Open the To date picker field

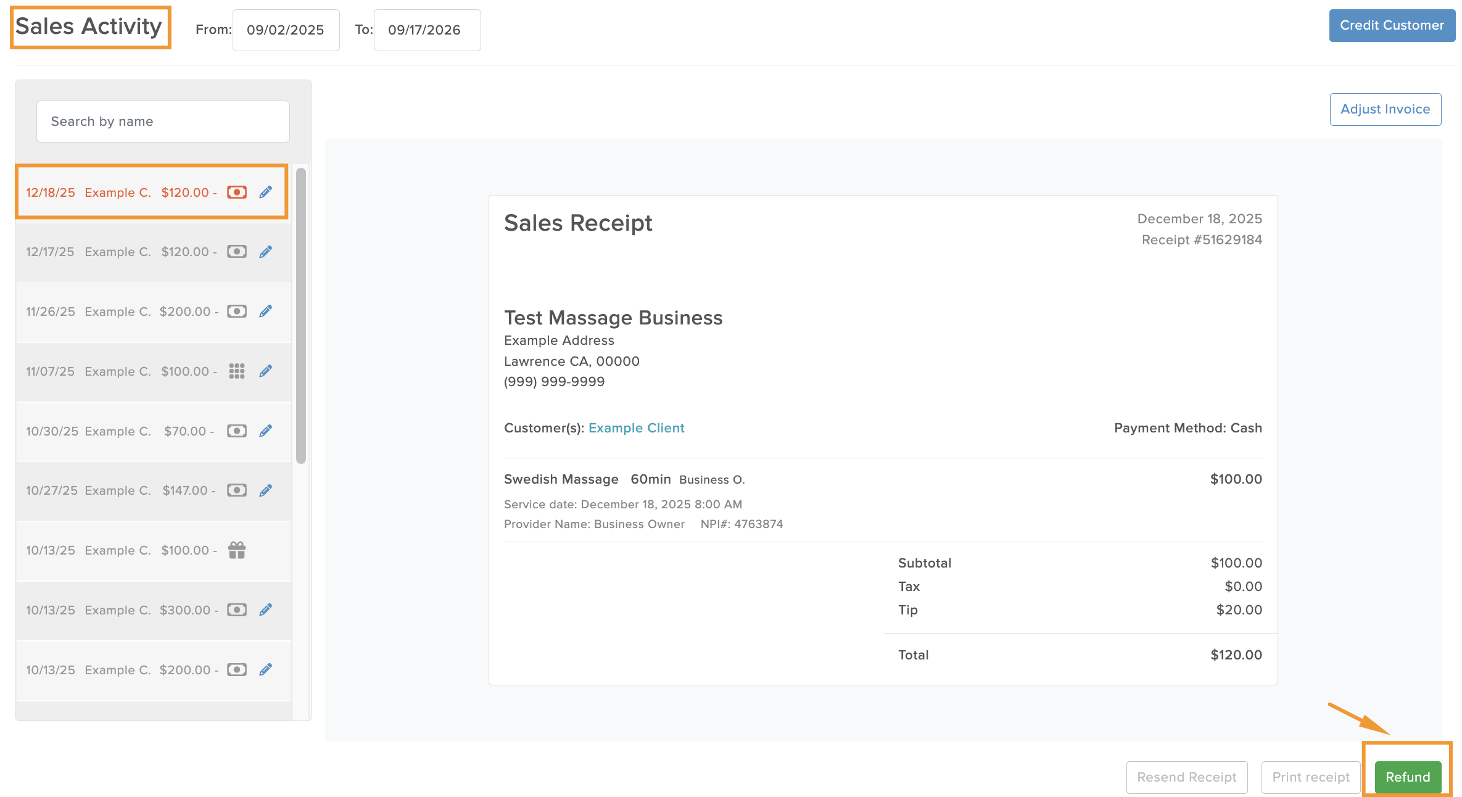pos(427,30)
